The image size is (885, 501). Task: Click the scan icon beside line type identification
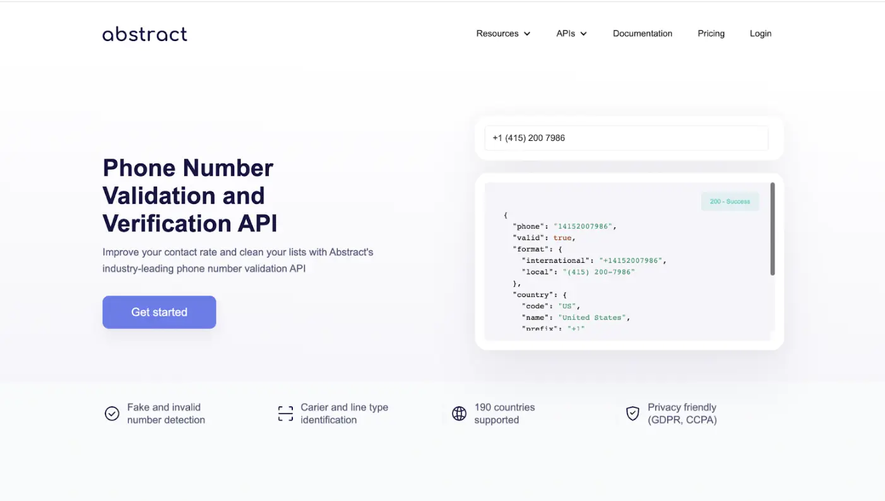(285, 414)
